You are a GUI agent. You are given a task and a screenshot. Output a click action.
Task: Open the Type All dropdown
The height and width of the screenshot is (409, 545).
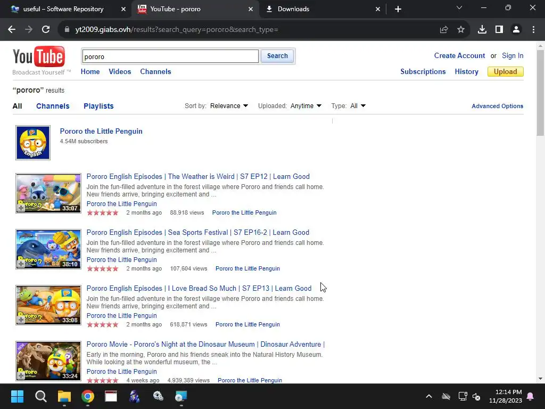coord(358,106)
